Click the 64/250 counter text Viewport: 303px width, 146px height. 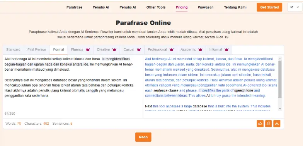[x=10, y=114]
